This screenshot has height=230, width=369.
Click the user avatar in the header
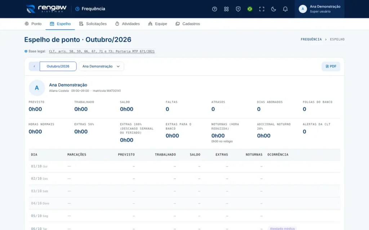[x=303, y=9]
